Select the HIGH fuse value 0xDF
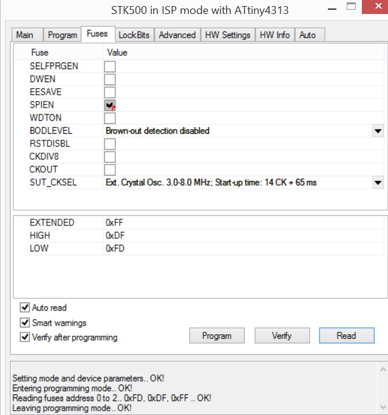388x415 pixels. tap(115, 236)
